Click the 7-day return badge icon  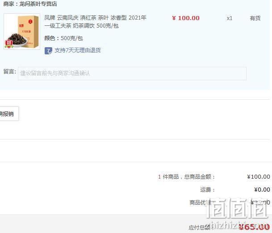pyautogui.click(x=48, y=51)
